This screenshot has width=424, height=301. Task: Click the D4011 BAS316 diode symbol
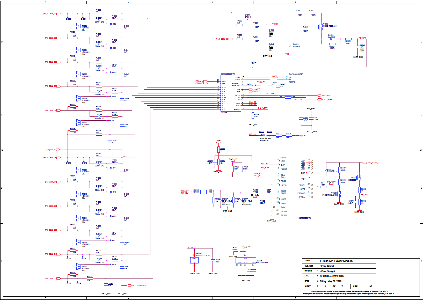point(248,19)
